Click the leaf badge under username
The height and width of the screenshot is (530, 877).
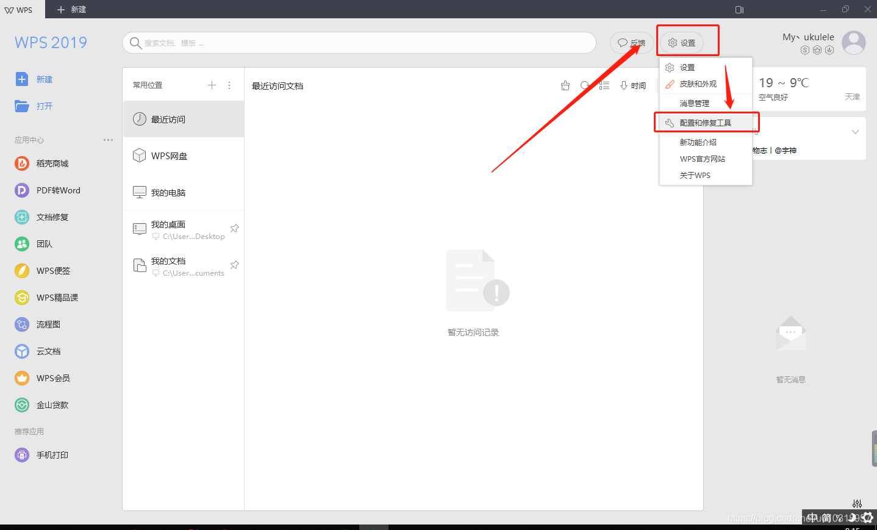[829, 50]
